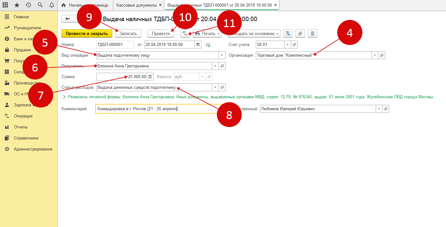Open the Печать dropdown menu

tap(207, 33)
